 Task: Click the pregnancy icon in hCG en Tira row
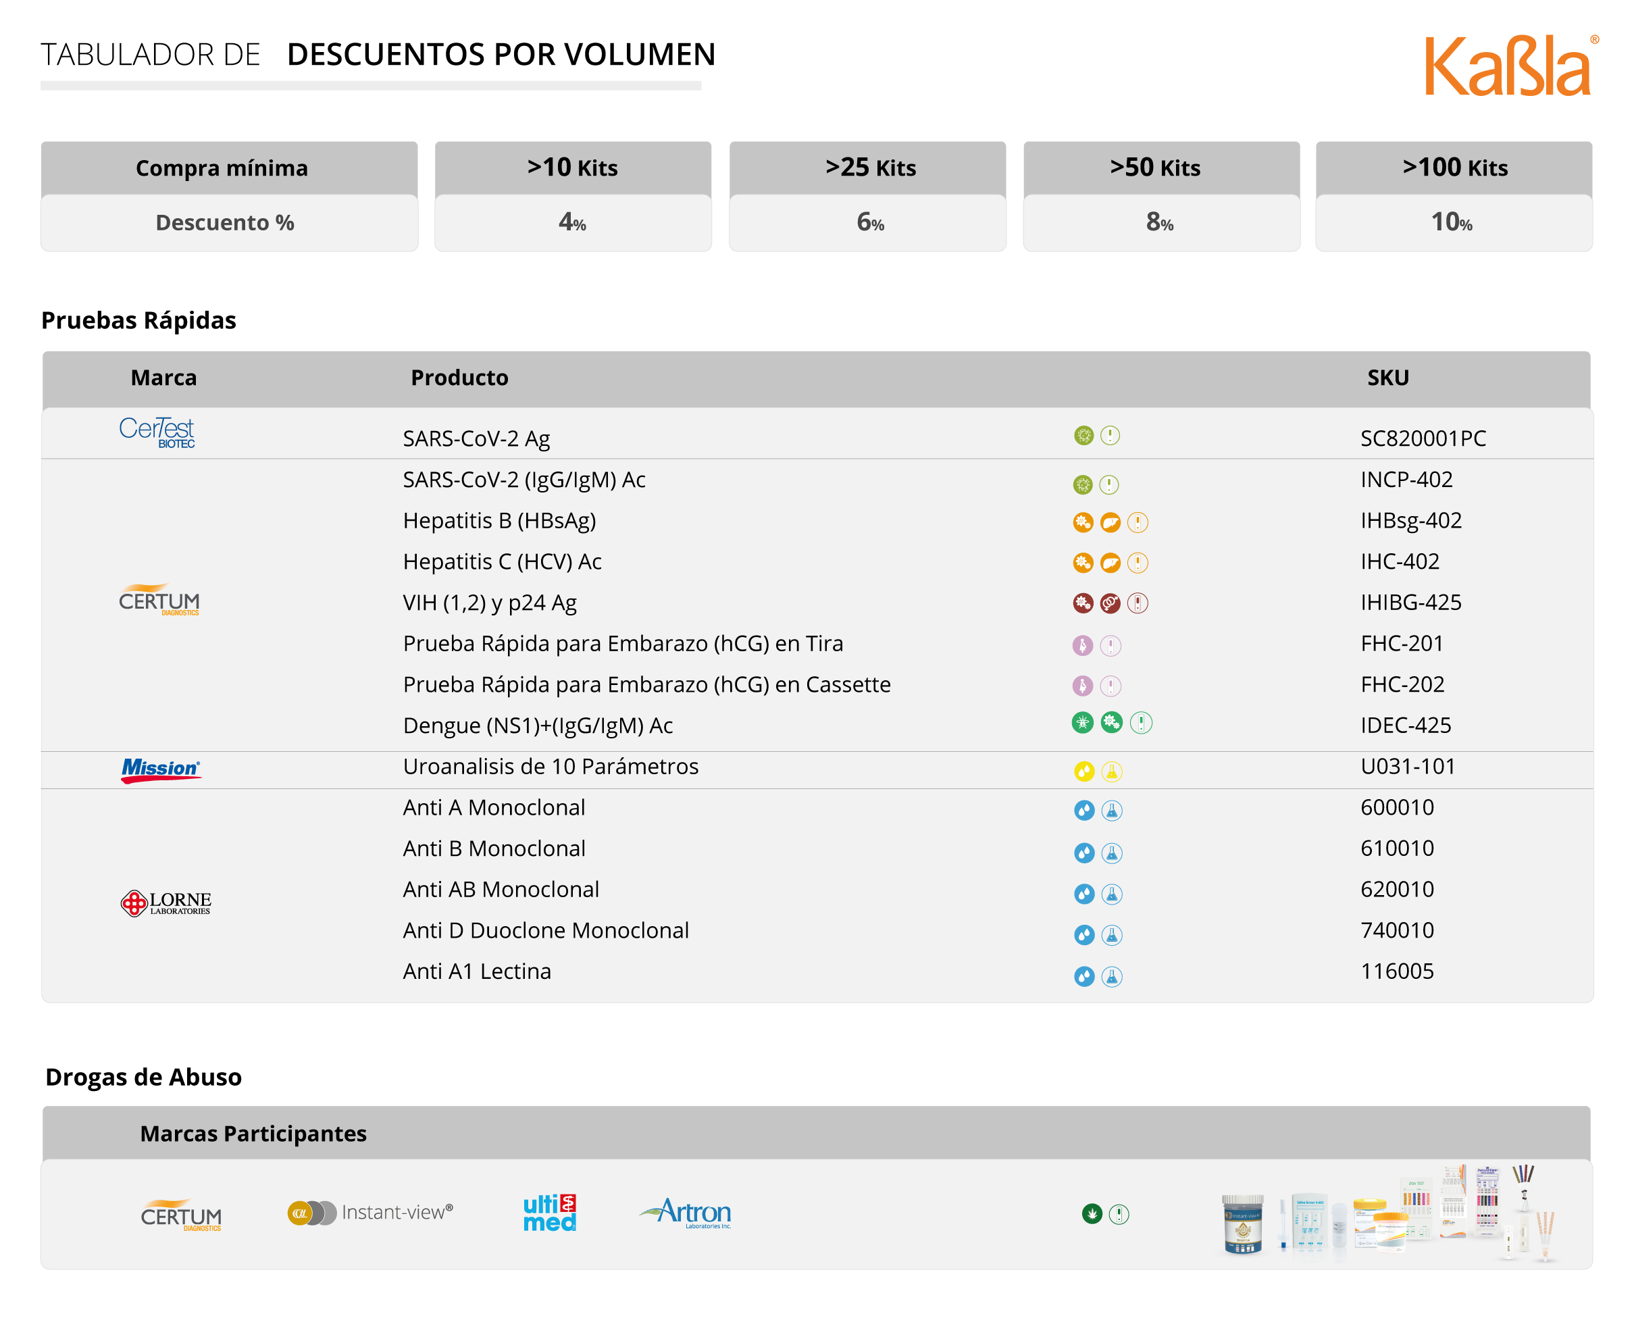(x=1083, y=645)
